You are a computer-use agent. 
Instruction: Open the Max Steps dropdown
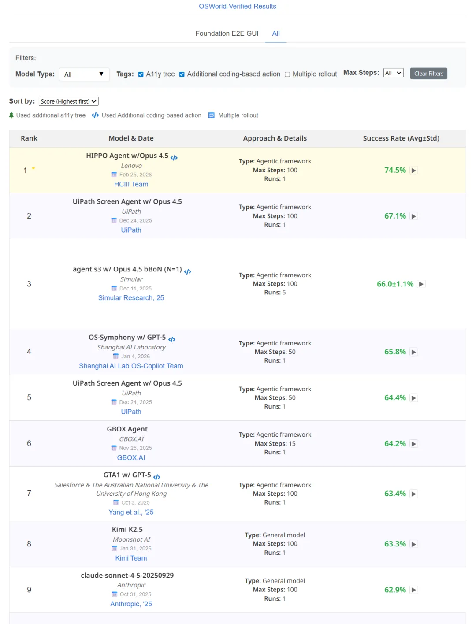tap(393, 73)
